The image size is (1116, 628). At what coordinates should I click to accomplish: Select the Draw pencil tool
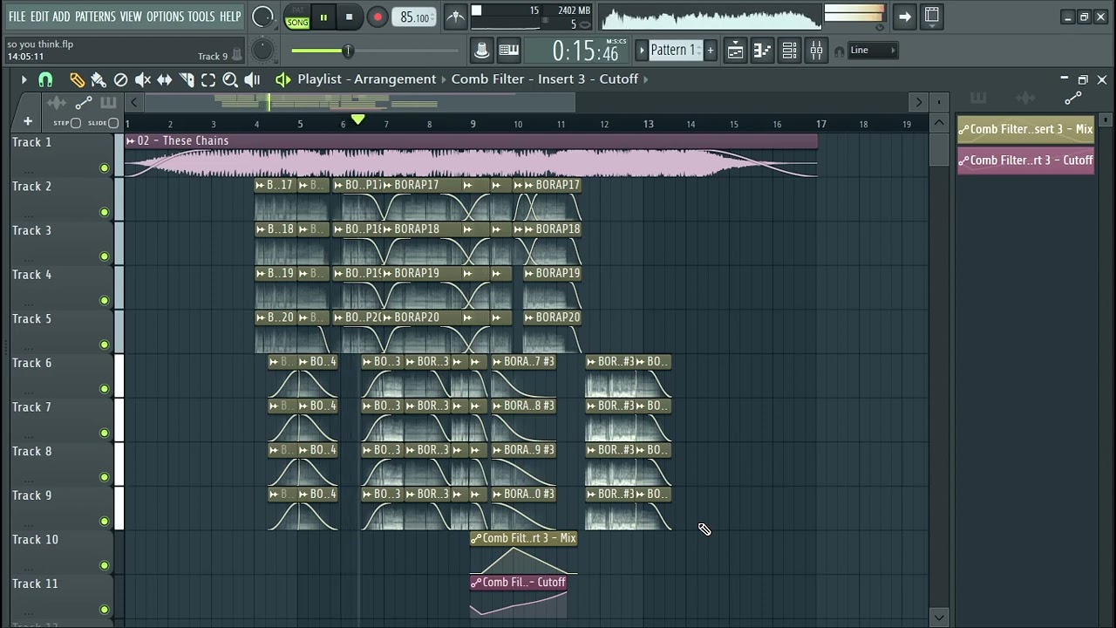coord(77,80)
